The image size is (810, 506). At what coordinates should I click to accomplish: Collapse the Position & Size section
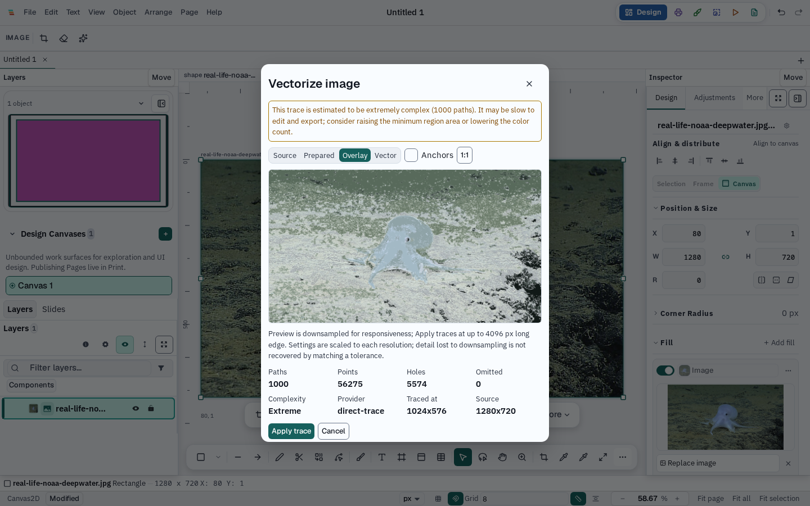coord(656,208)
